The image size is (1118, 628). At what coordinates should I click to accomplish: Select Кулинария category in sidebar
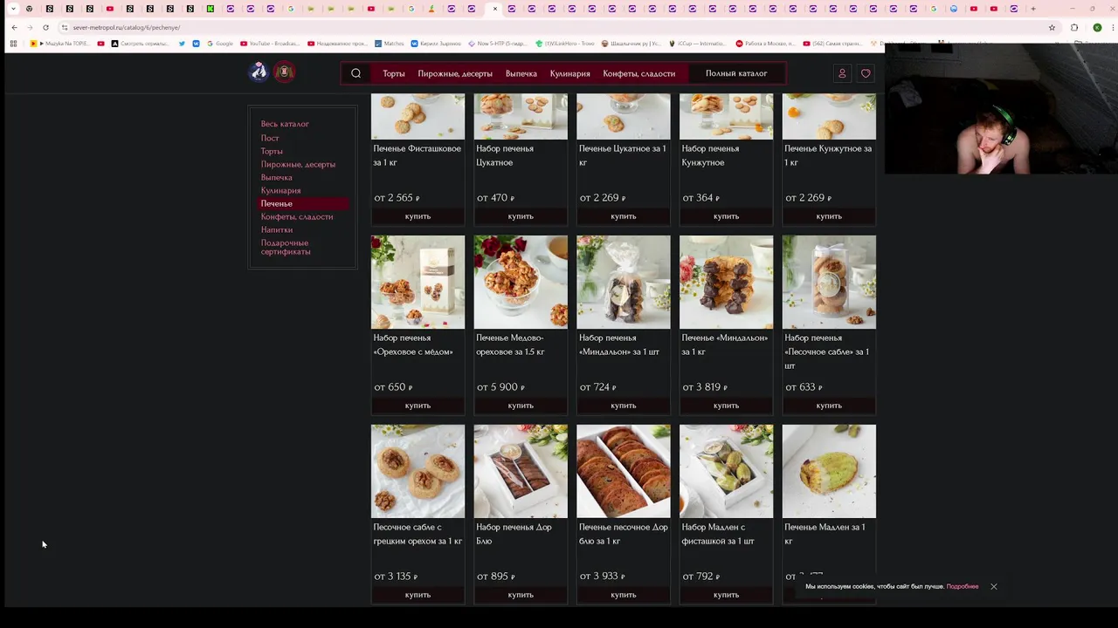pos(280,190)
